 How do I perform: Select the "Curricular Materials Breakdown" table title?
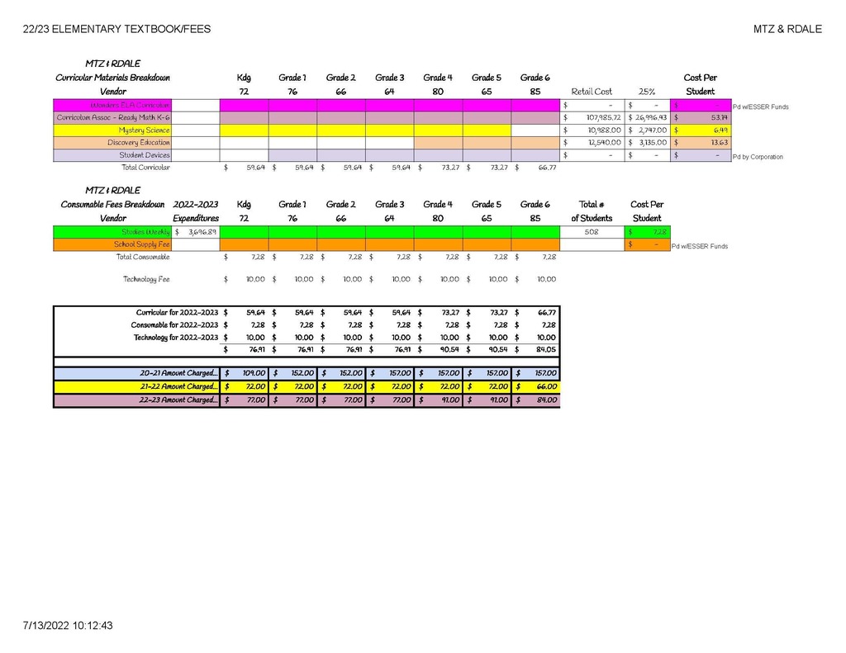pos(112,78)
